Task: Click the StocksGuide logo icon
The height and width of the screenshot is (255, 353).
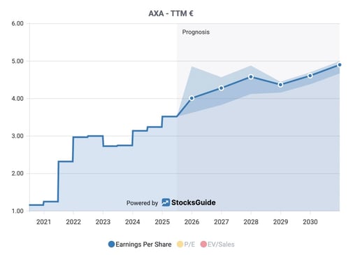Action: click(166, 202)
